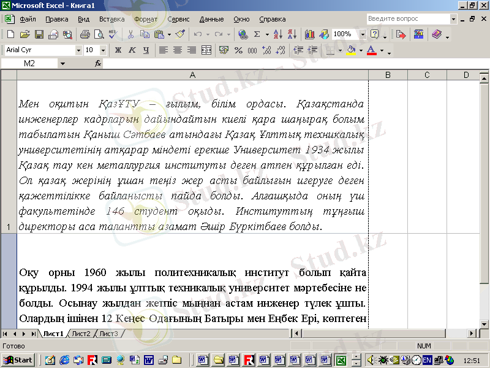Toggle bold (Ж) formatting
This screenshot has height=368, width=490.
(118, 50)
